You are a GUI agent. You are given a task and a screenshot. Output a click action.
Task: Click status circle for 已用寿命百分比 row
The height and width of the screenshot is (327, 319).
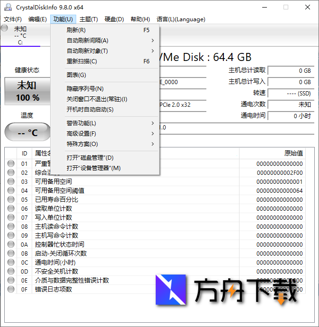tap(11, 199)
